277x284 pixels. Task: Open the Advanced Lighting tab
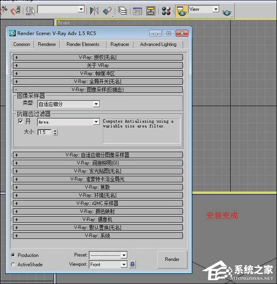tap(158, 44)
